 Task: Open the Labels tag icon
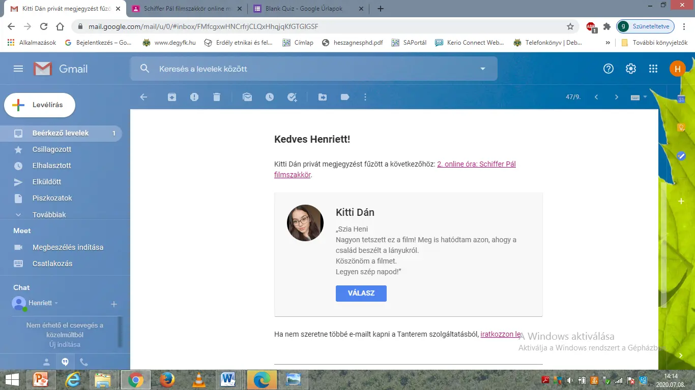[345, 97]
